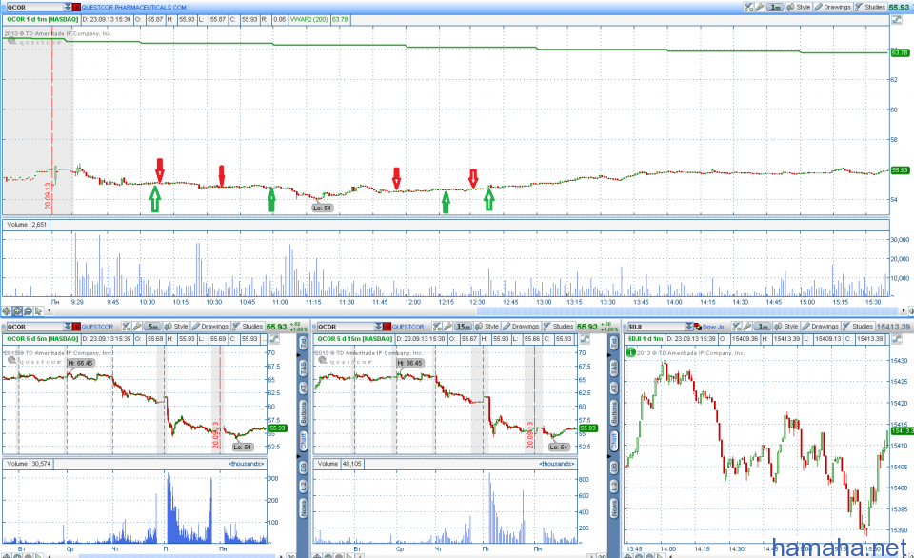This screenshot has width=914, height=558.
Task: Open Style menu in 15m chart
Action: tap(487, 327)
